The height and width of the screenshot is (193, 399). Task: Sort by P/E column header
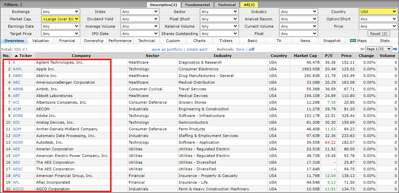tap(329, 56)
